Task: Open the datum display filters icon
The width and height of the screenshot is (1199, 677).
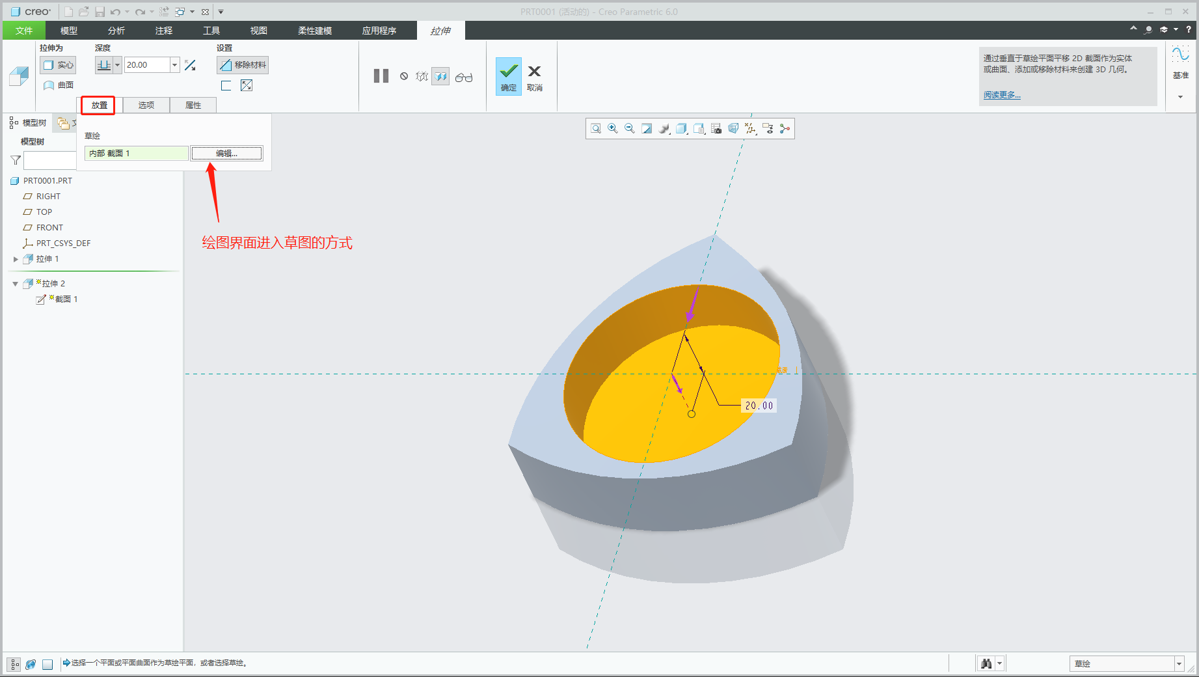Action: (x=751, y=129)
